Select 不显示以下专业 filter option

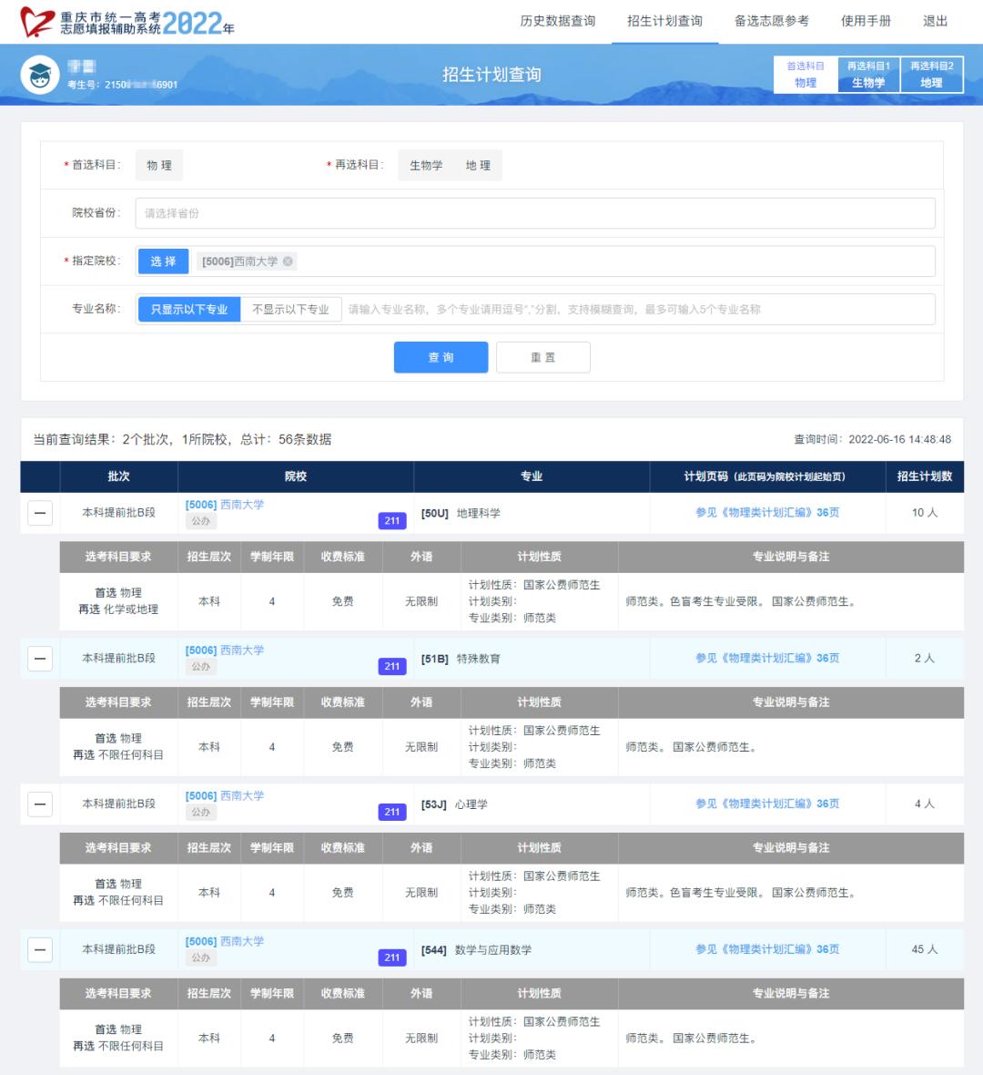pos(290,310)
